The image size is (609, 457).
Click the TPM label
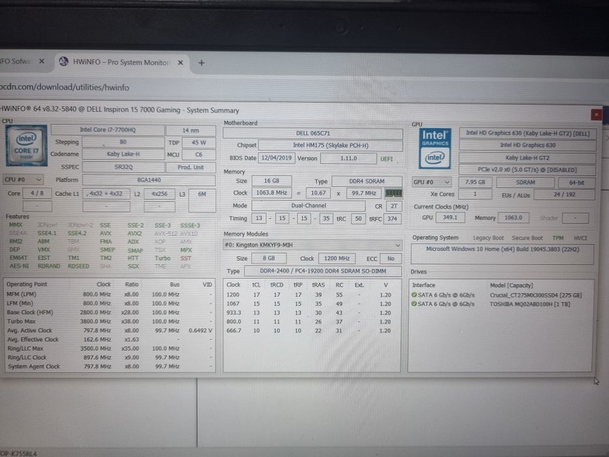(557, 238)
